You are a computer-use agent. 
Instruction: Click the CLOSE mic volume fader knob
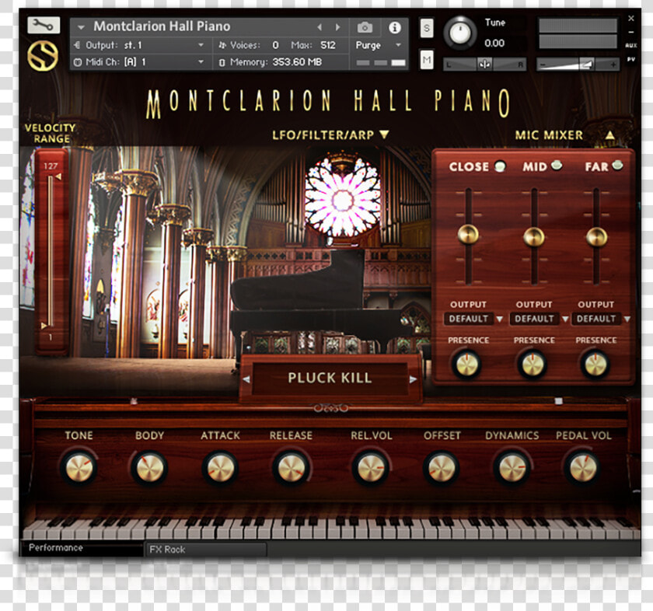(468, 234)
